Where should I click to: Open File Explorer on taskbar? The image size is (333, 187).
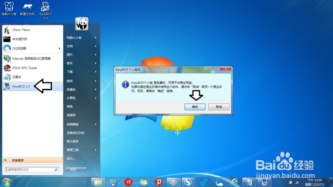(98, 182)
